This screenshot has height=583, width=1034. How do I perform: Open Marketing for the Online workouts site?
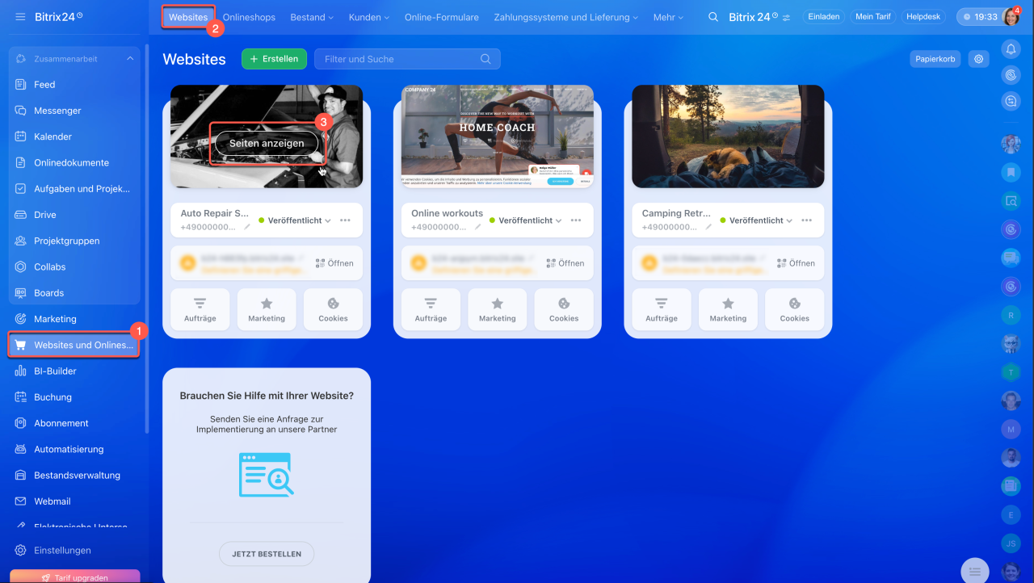click(498, 309)
